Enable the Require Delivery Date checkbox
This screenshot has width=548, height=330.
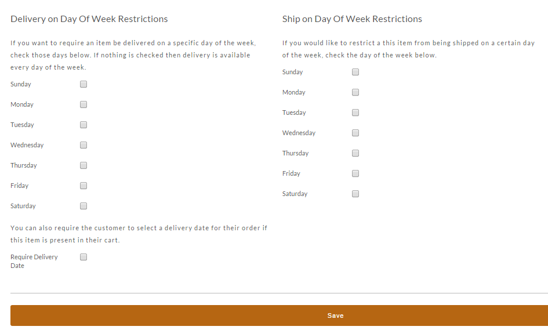coord(83,257)
